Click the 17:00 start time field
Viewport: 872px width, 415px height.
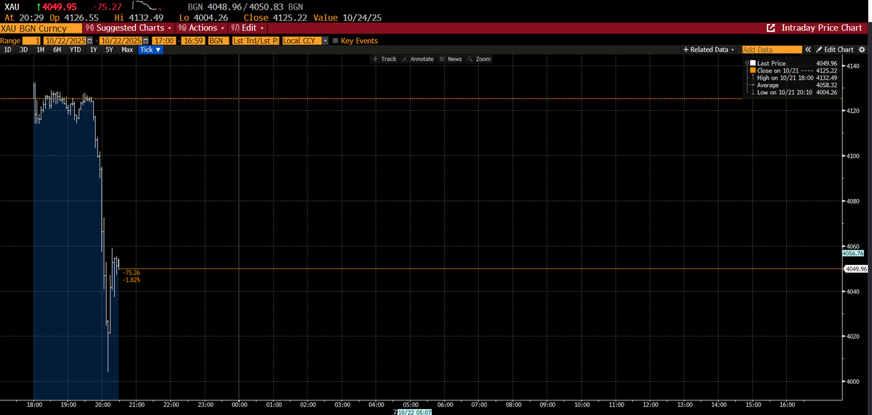point(164,41)
